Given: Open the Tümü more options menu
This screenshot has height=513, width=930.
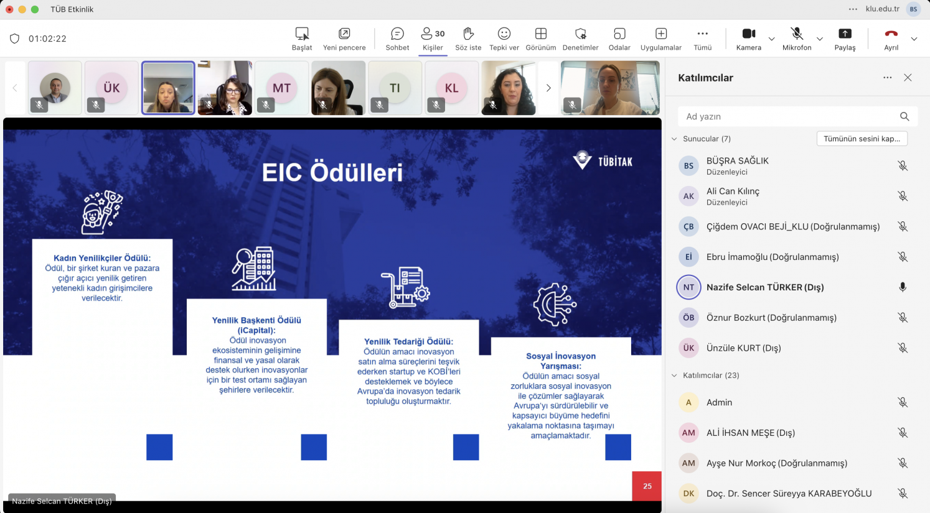Looking at the screenshot, I should 702,39.
